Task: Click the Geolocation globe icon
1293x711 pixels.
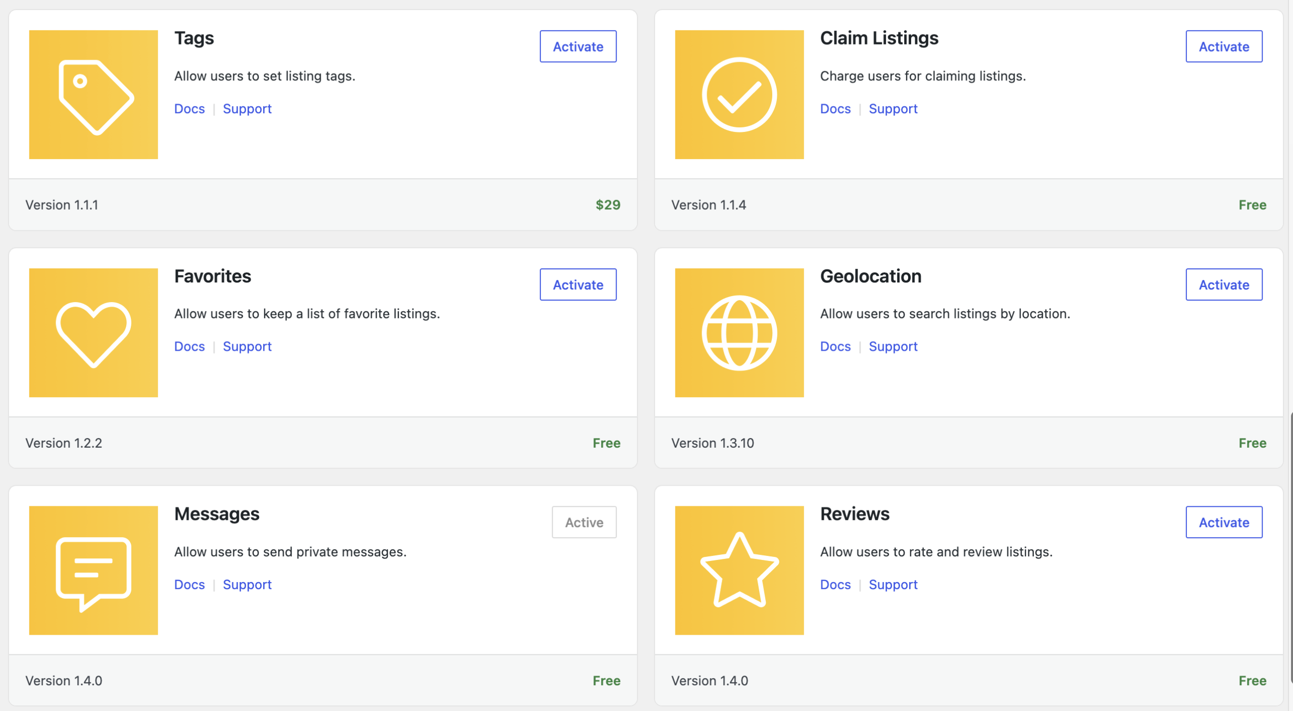Action: [x=739, y=333]
